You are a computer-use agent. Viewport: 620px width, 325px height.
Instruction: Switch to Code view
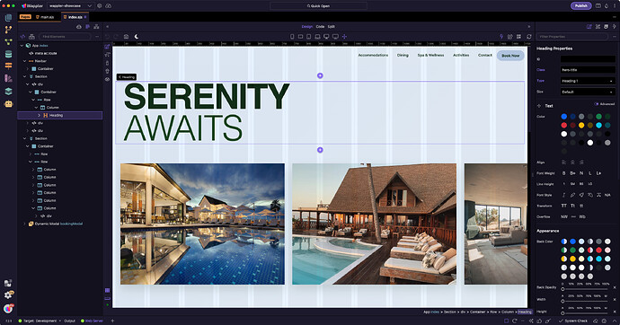point(320,26)
